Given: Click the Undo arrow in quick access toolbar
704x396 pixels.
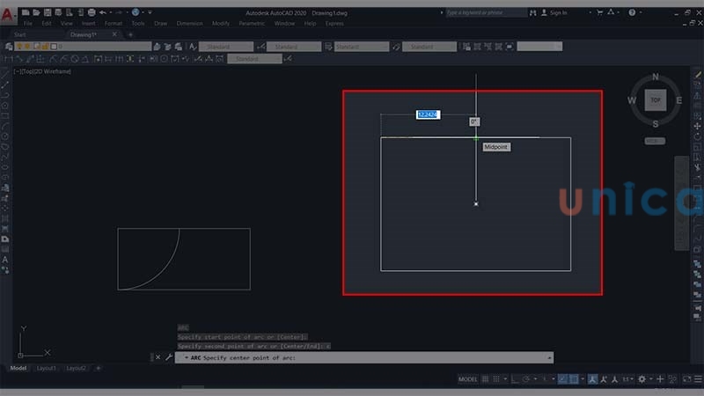Looking at the screenshot, I should tap(104, 13).
